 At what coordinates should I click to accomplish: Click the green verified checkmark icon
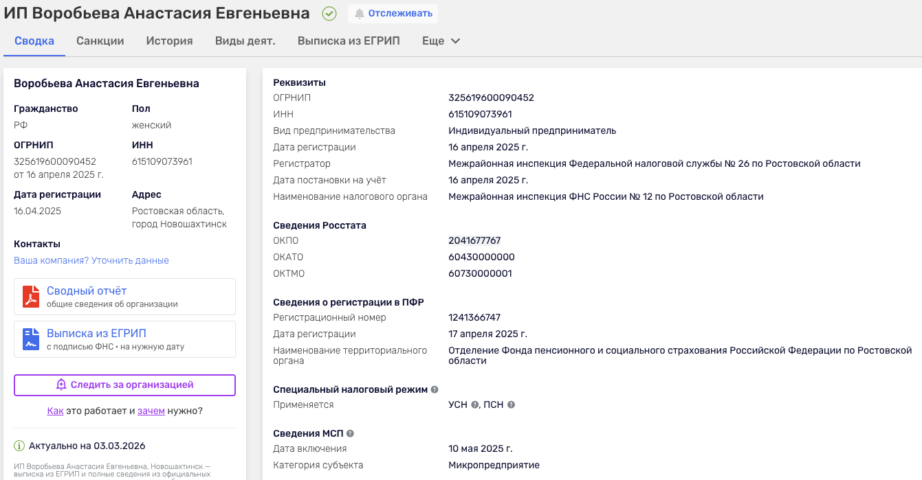(329, 13)
